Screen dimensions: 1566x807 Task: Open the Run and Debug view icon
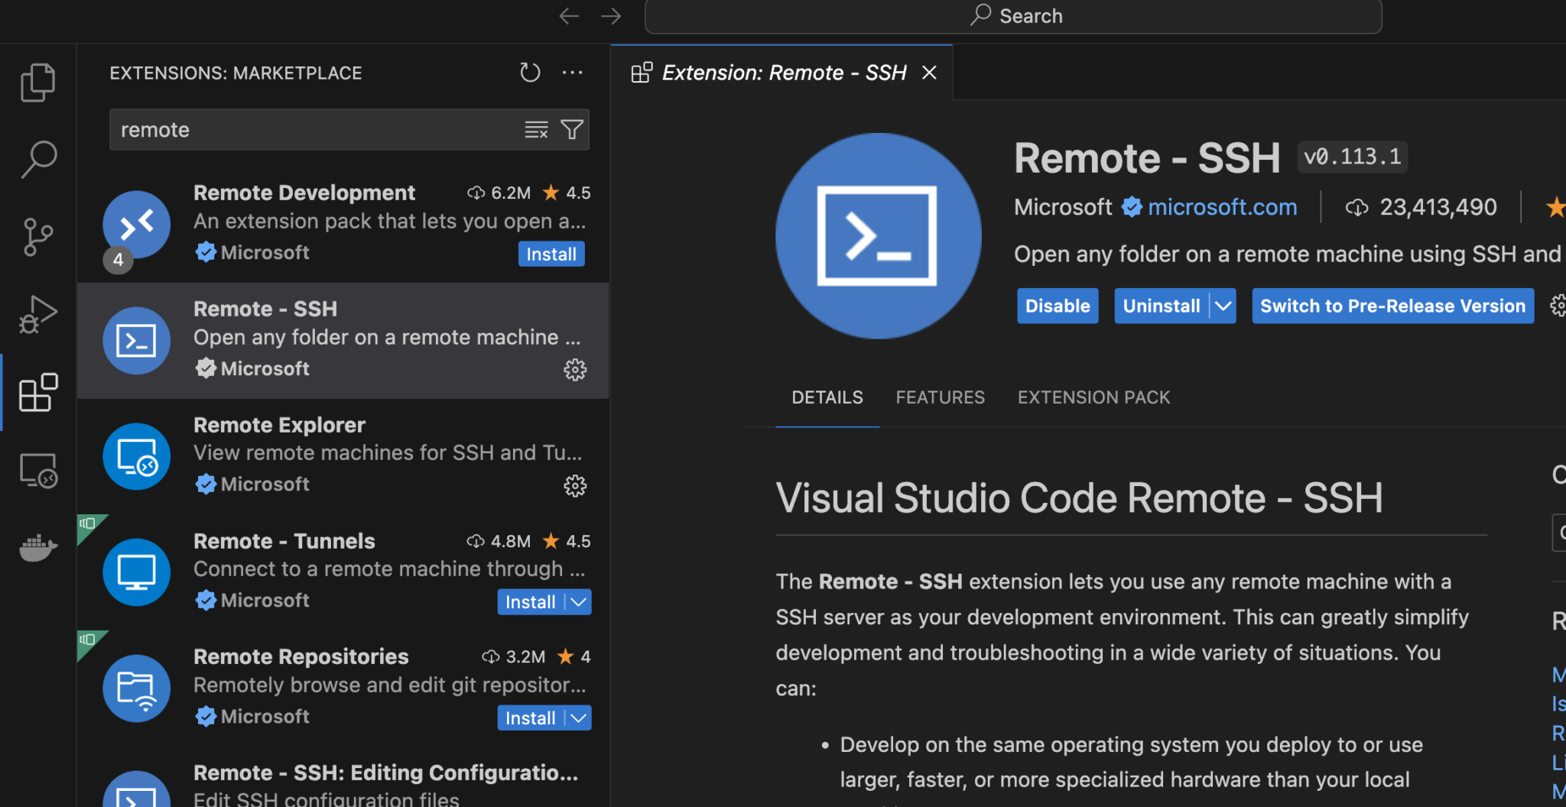[37, 313]
